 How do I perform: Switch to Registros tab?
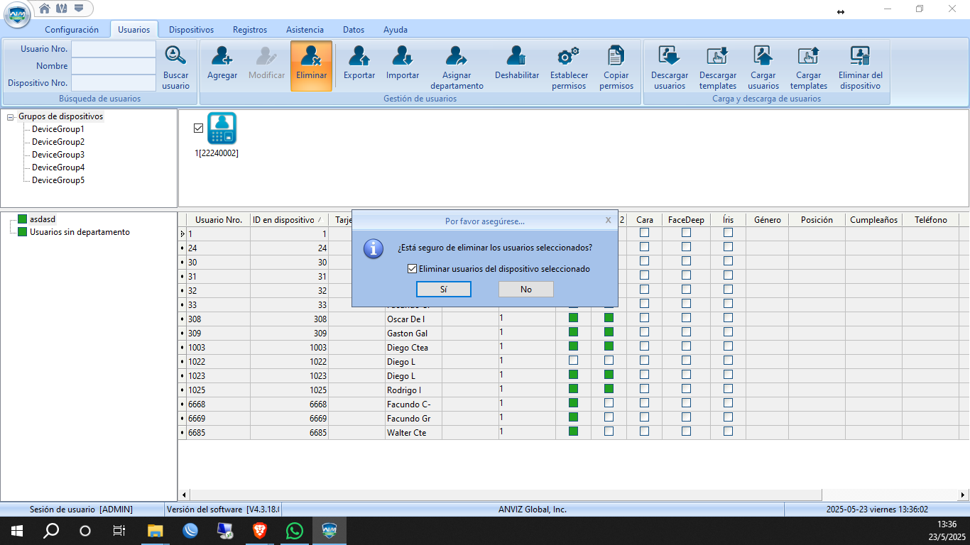click(x=250, y=30)
